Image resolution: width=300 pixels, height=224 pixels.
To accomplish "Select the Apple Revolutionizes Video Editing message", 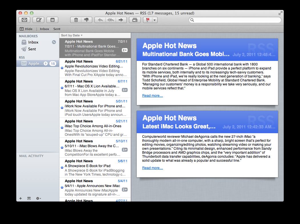I will [x=95, y=68].
